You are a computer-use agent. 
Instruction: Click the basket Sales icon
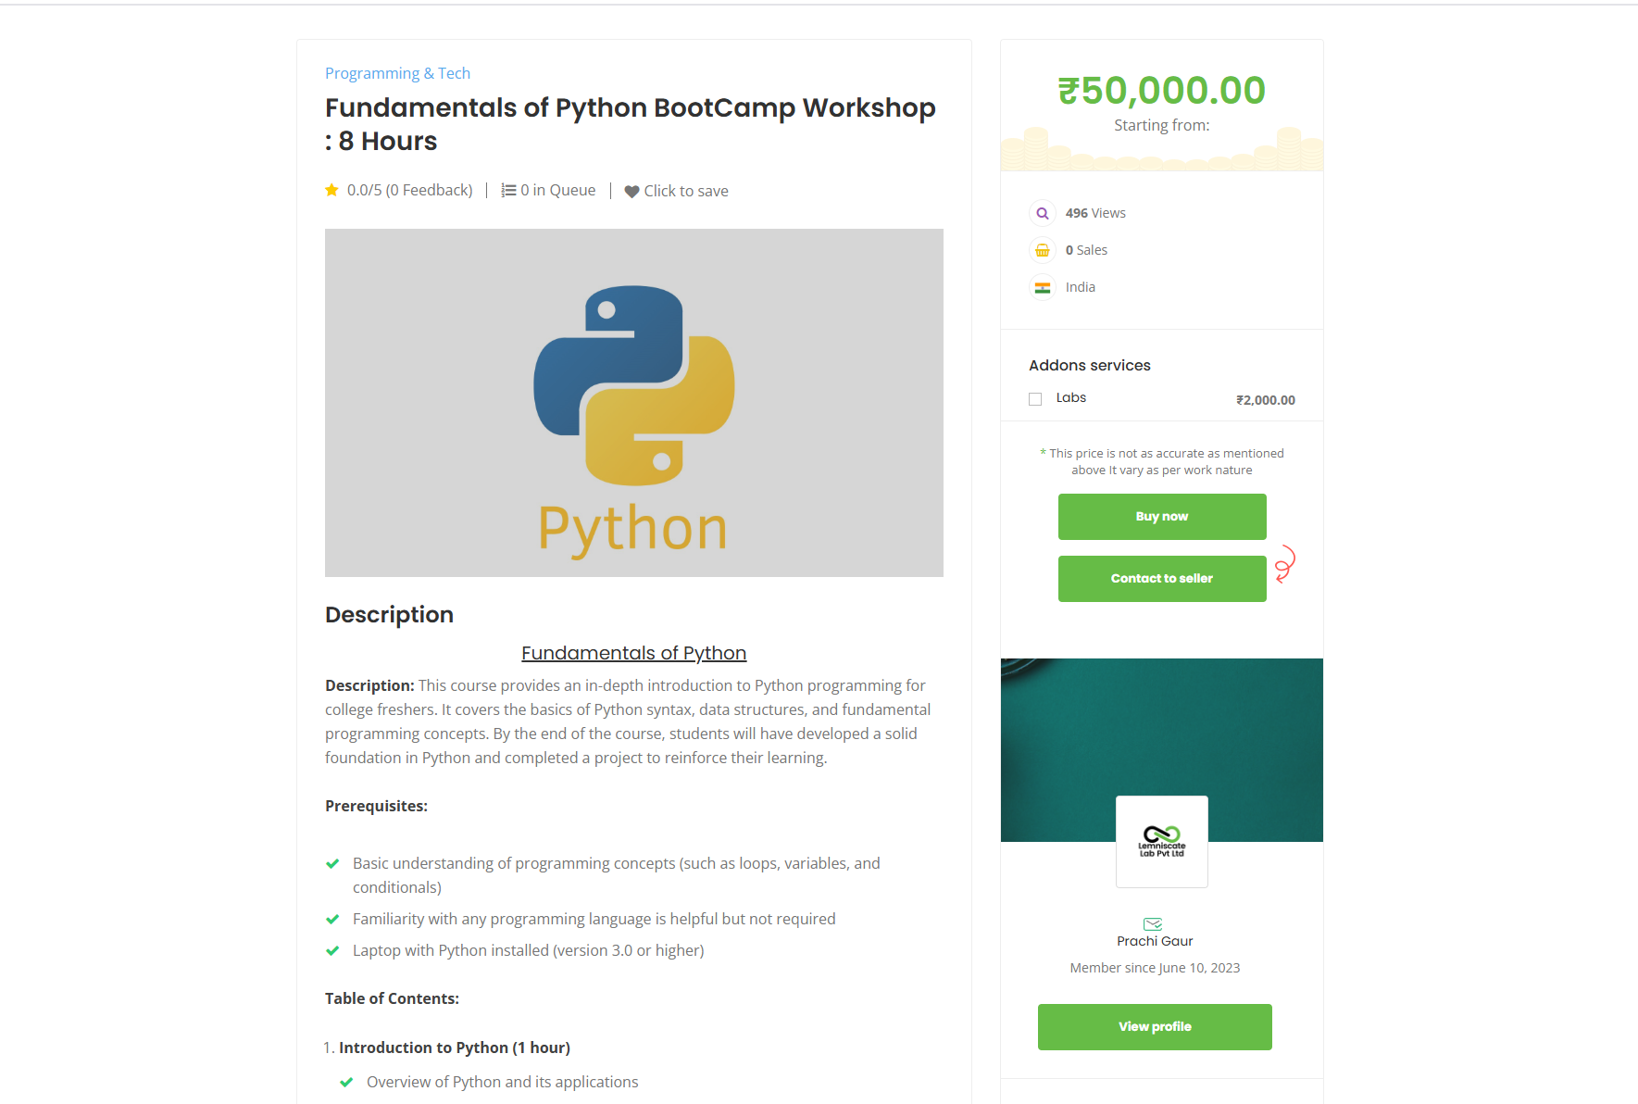point(1043,250)
